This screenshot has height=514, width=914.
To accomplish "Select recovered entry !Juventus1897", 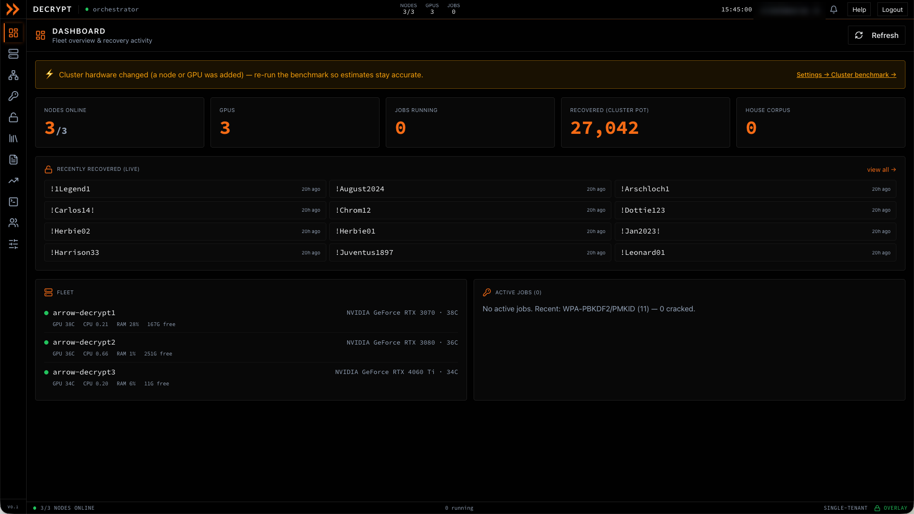I will point(470,252).
